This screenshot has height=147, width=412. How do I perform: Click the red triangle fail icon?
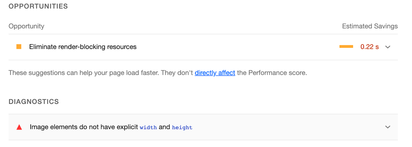19,127
